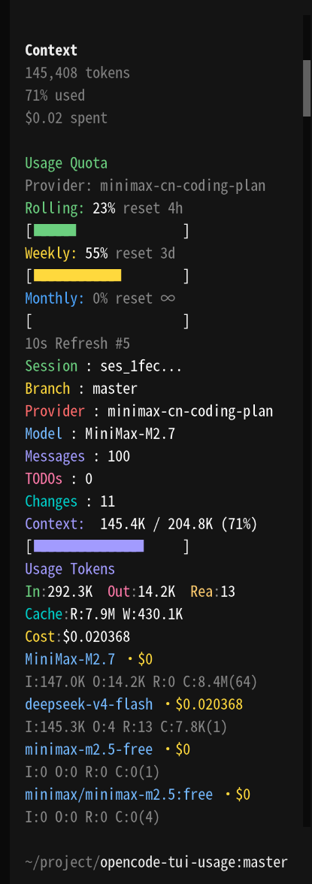The height and width of the screenshot is (884, 312).
Task: Click the empty Monthly quota bar
Action: pos(108,321)
